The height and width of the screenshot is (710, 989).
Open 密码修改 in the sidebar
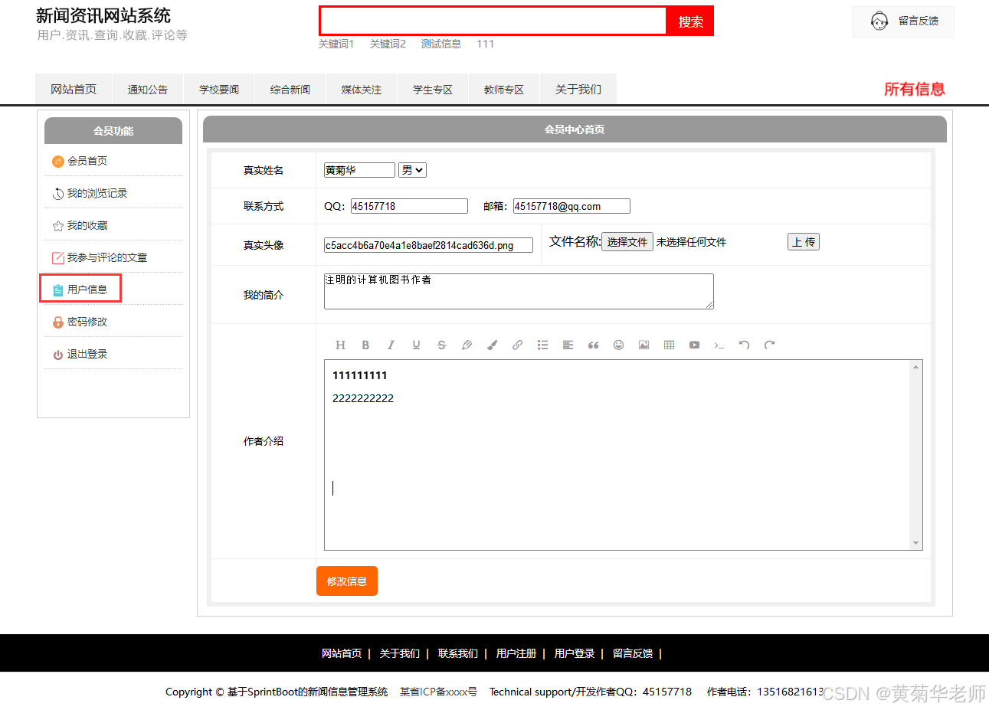point(87,322)
